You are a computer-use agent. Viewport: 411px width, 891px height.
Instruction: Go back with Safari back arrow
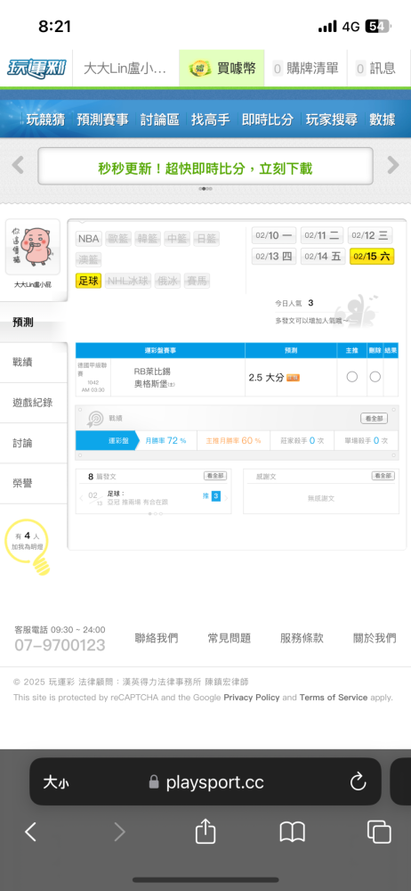pyautogui.click(x=30, y=832)
